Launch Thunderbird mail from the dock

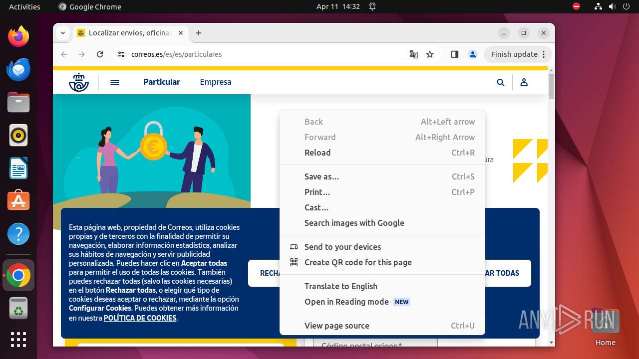tap(18, 69)
